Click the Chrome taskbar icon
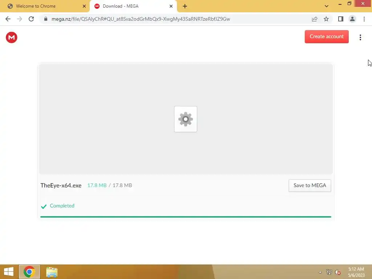The width and height of the screenshot is (372, 279). pos(29,272)
